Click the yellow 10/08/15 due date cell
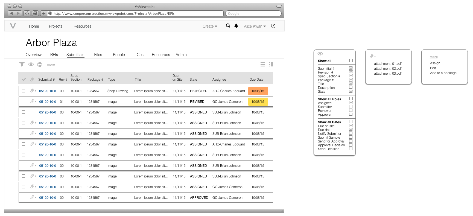This screenshot has height=216, width=473. [x=258, y=101]
